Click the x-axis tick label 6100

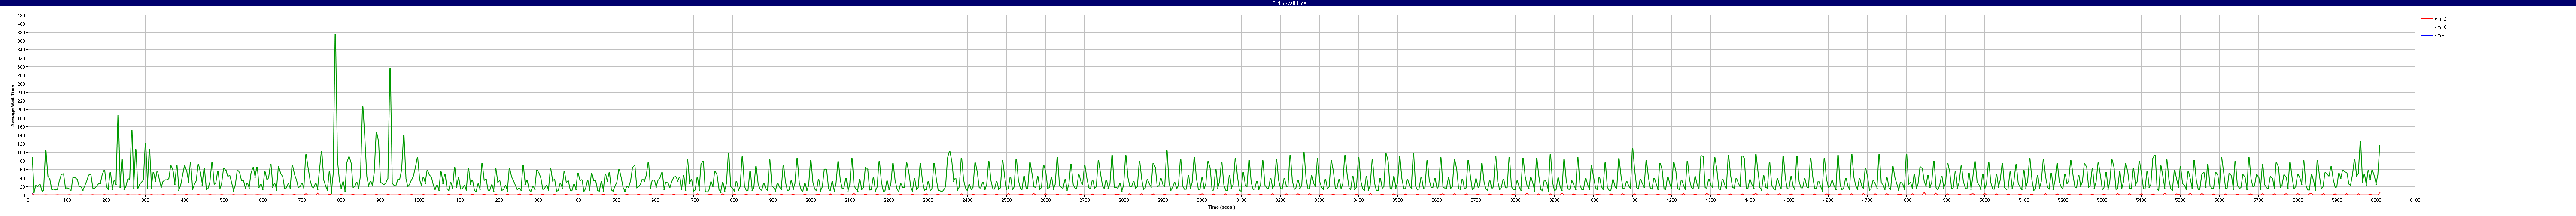2414,200
